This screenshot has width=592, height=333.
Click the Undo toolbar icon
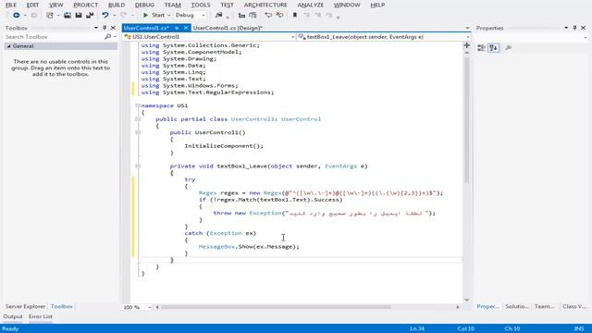coord(105,15)
